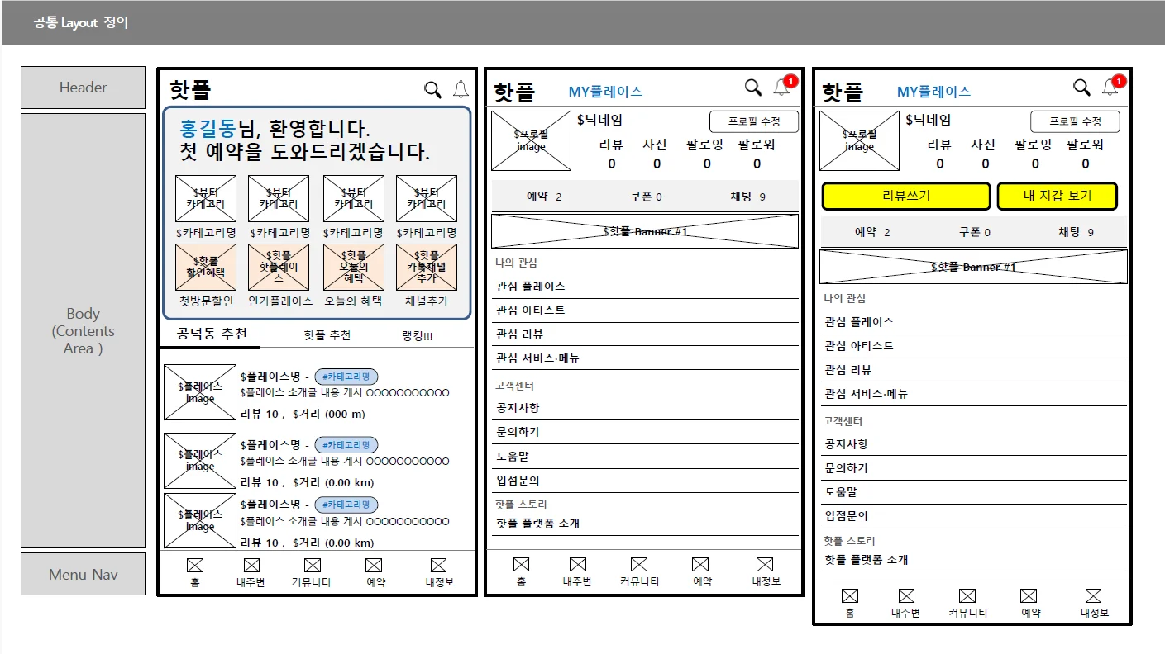1165x654 pixels.
Task: Tap the 내주변 nav icon in the right-hand mockup
Action: 906,596
